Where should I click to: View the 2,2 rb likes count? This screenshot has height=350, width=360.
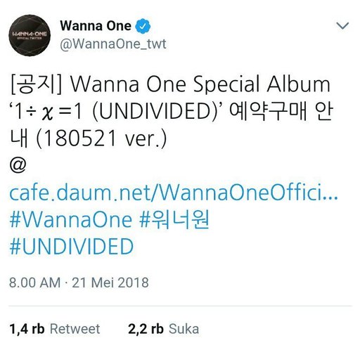coord(146,329)
